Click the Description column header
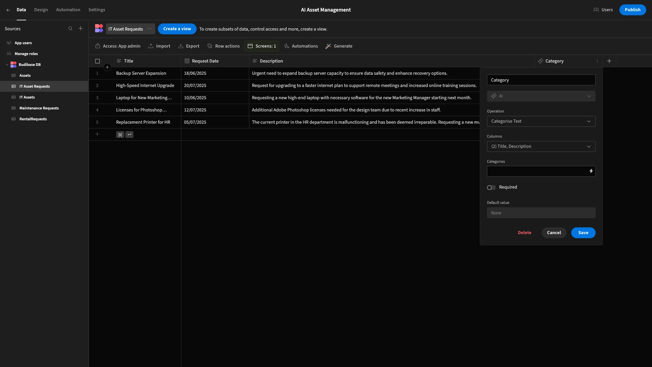This screenshot has height=367, width=652. [x=392, y=61]
